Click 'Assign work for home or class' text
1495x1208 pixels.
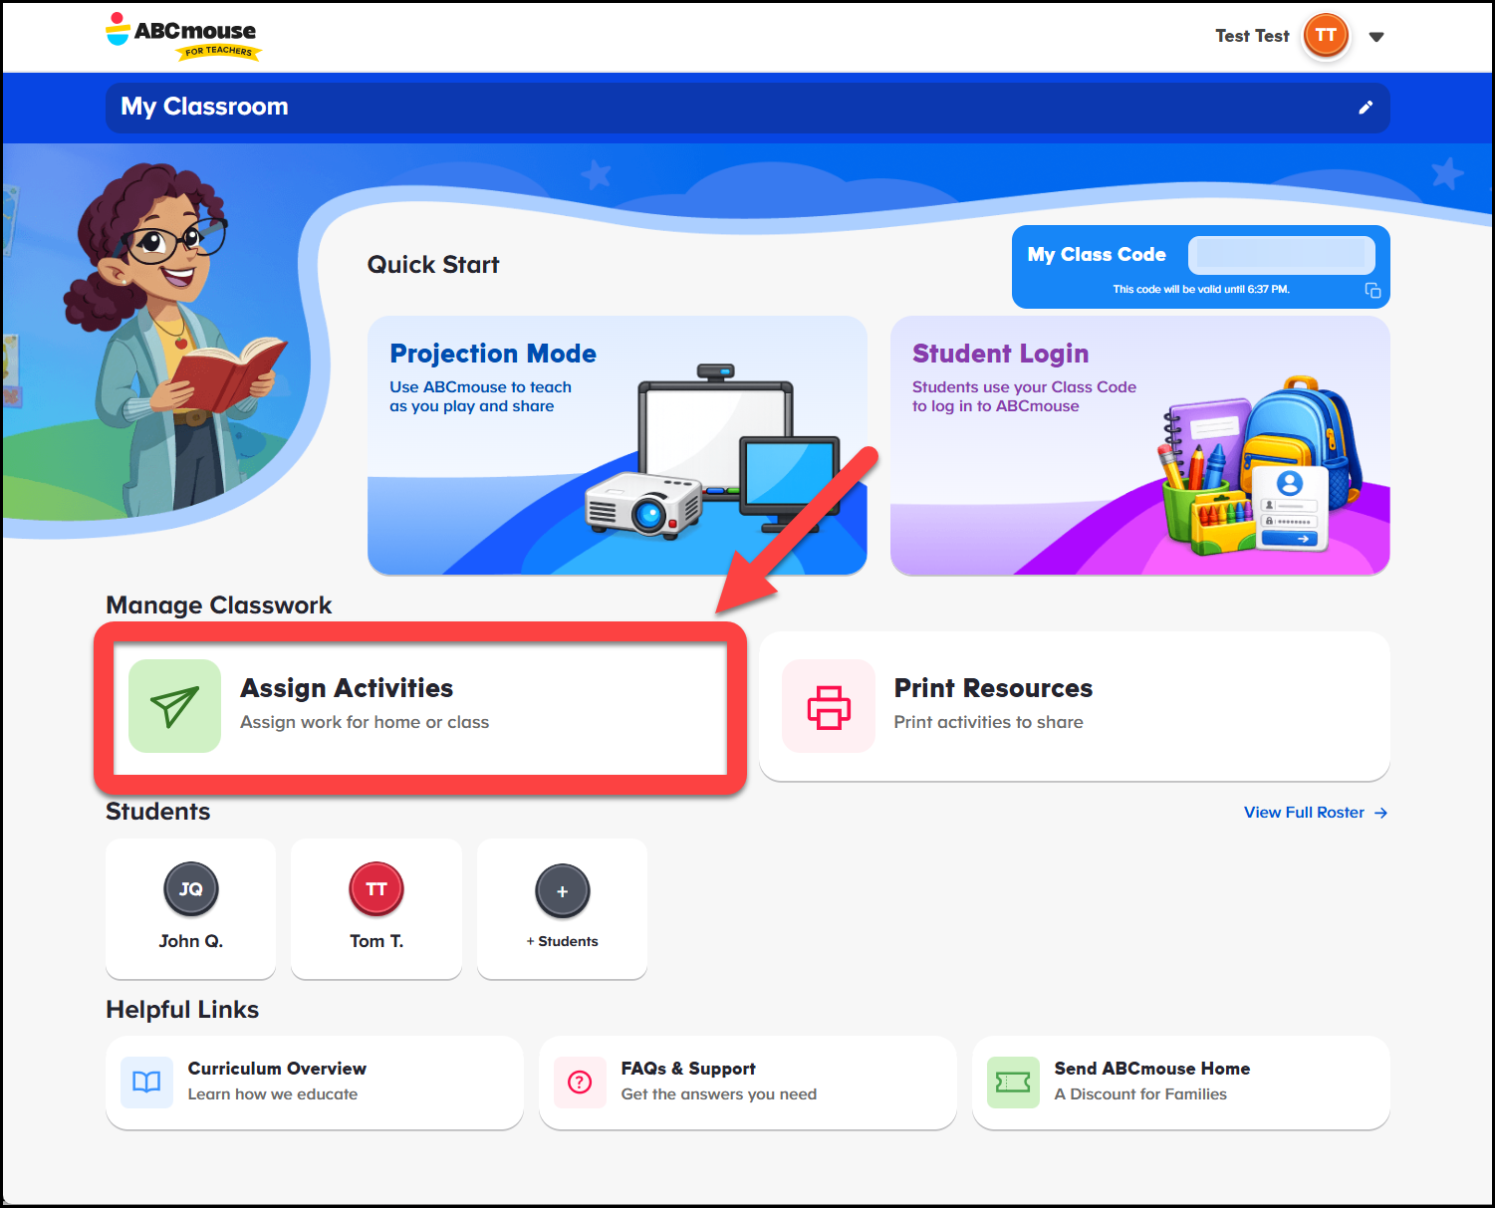click(x=365, y=722)
